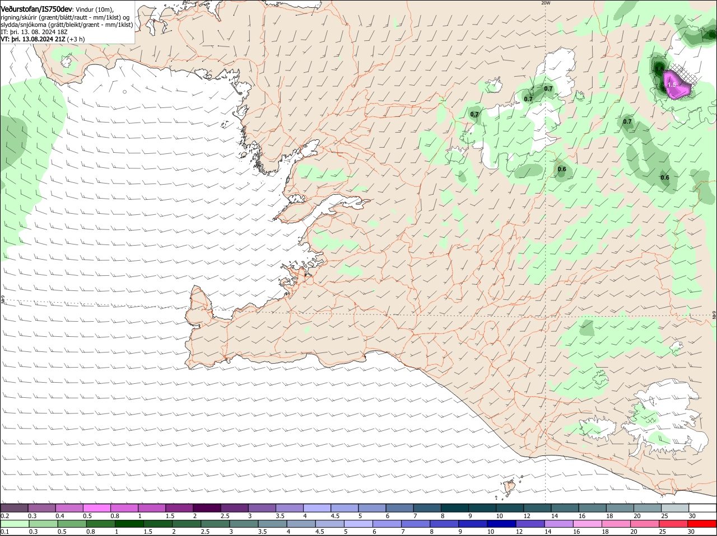Screen dimensions: 717x536
Task: Click the small island off the south coast
Action: [x=510, y=487]
